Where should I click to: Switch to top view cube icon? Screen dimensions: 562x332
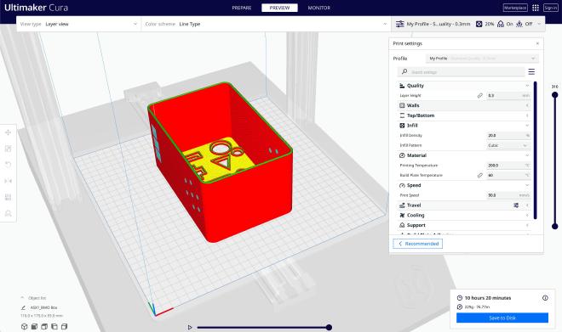pyautogui.click(x=44, y=326)
